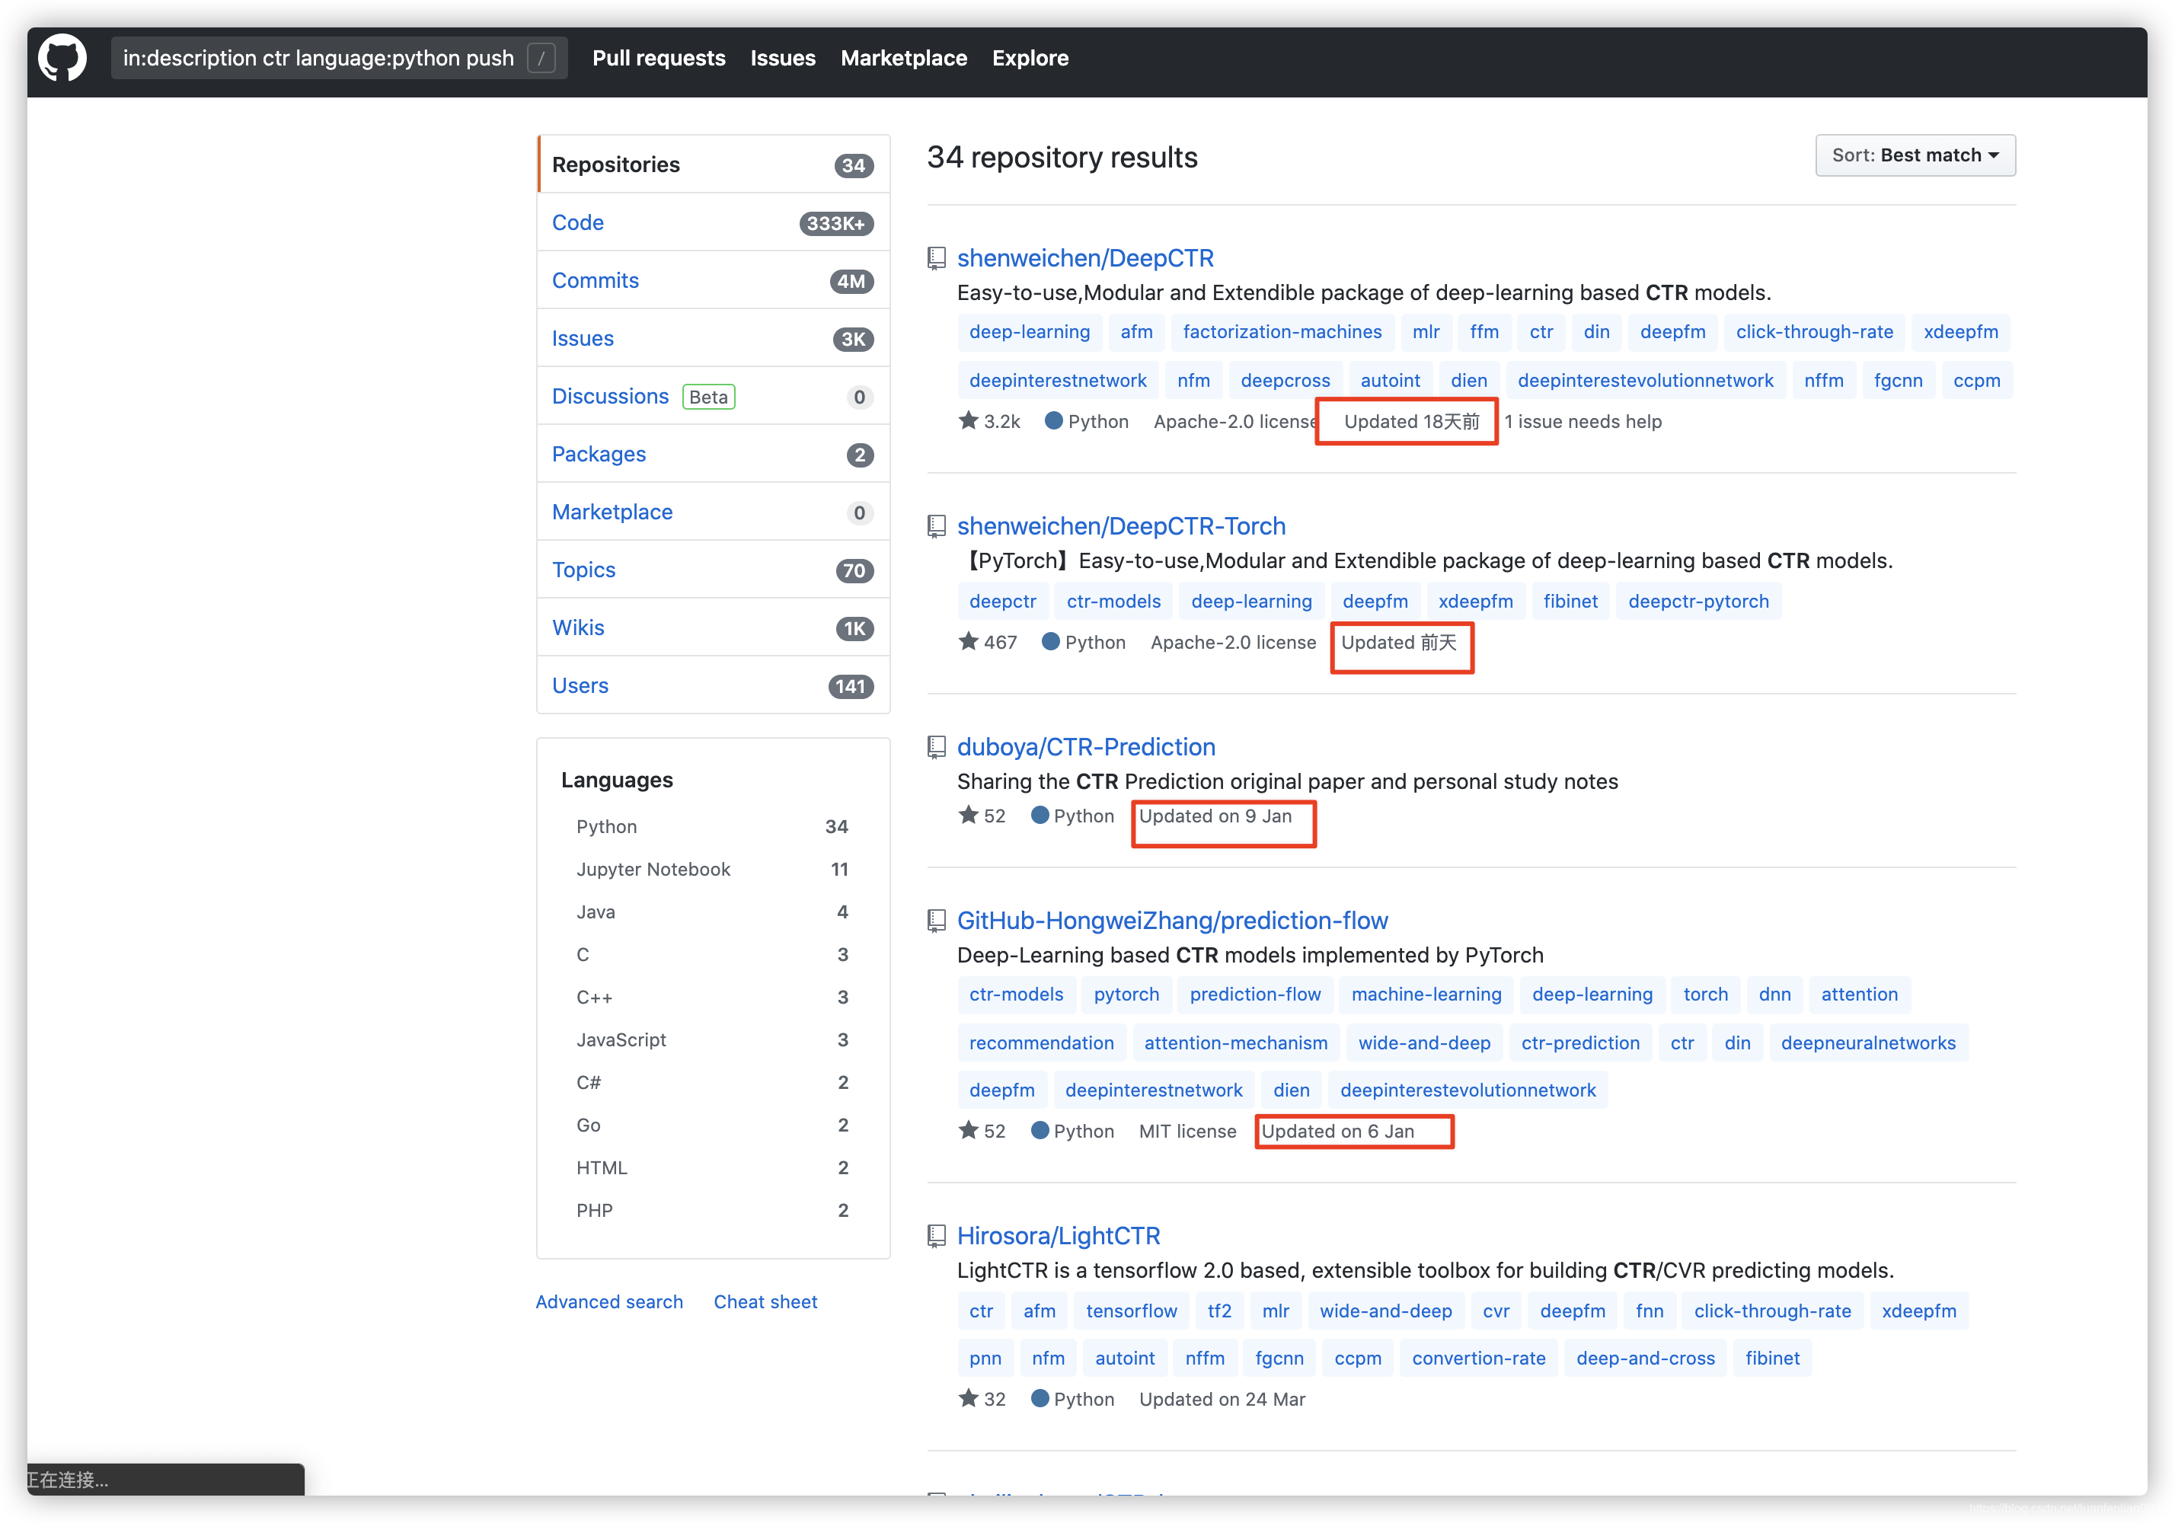Open the Hirosora/LightCTR repository
The width and height of the screenshot is (2175, 1523).
(1058, 1236)
